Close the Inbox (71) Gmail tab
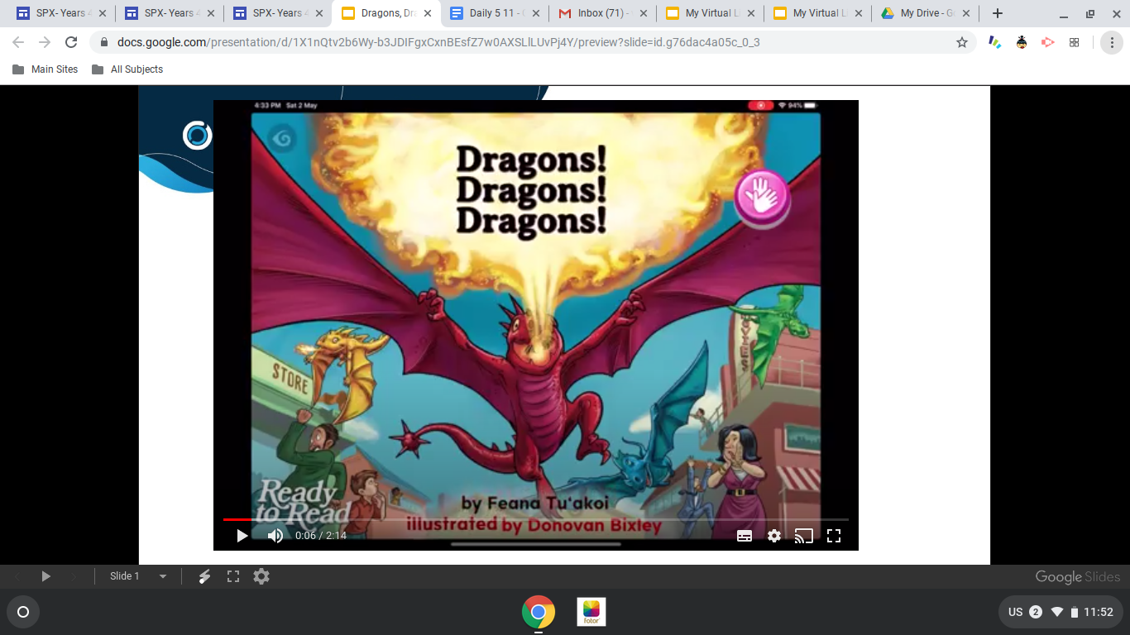The height and width of the screenshot is (635, 1130). [x=644, y=13]
